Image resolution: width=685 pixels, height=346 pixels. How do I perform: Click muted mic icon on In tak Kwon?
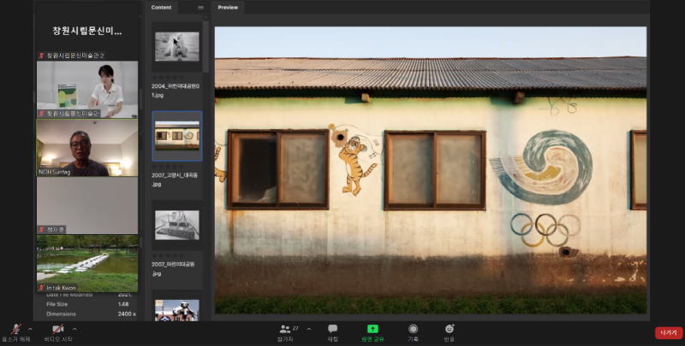click(41, 288)
